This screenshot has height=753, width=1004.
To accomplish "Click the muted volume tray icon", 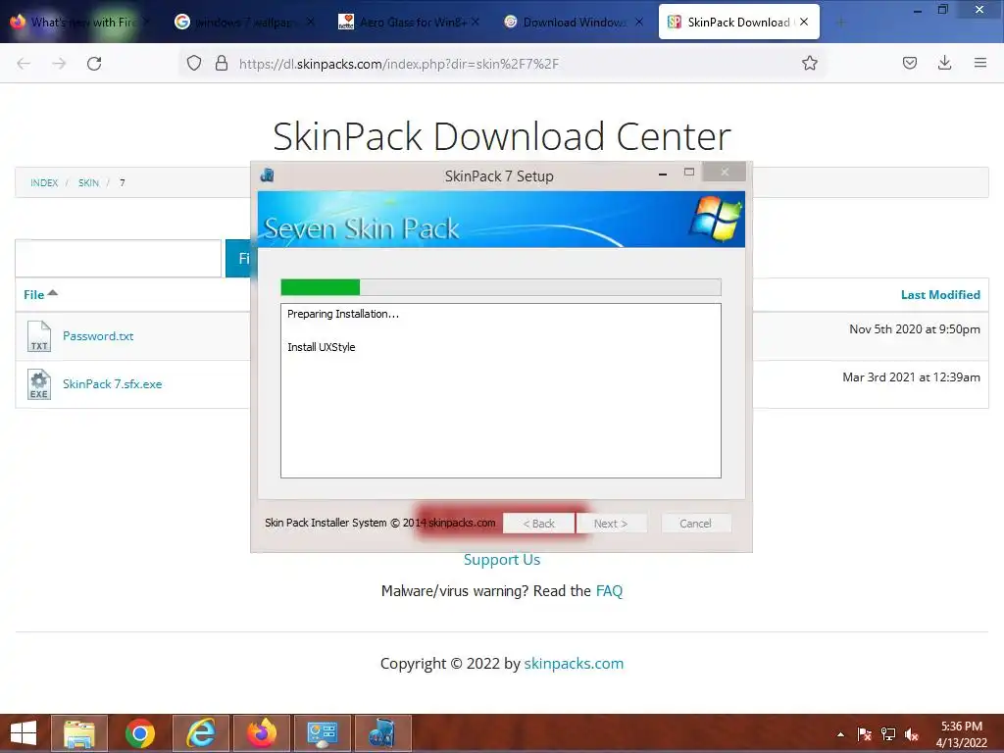I will [912, 734].
